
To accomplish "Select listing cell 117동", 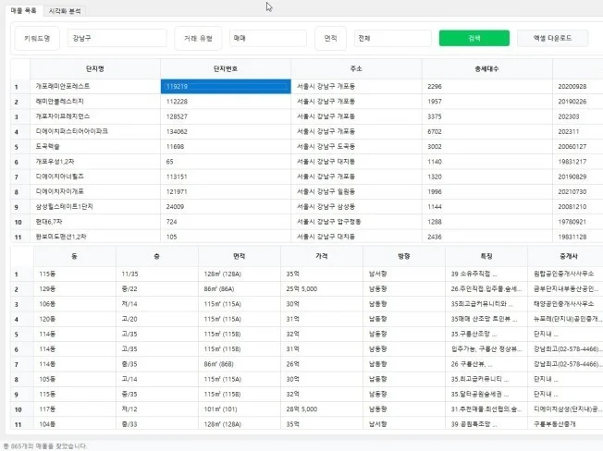I will click(75, 409).
